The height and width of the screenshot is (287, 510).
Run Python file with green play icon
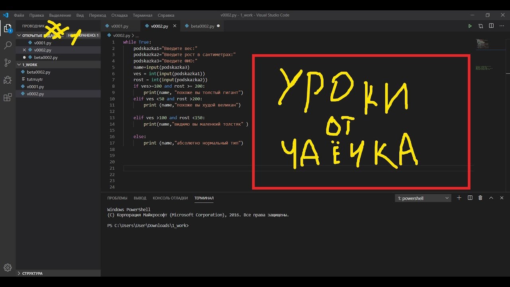470,26
